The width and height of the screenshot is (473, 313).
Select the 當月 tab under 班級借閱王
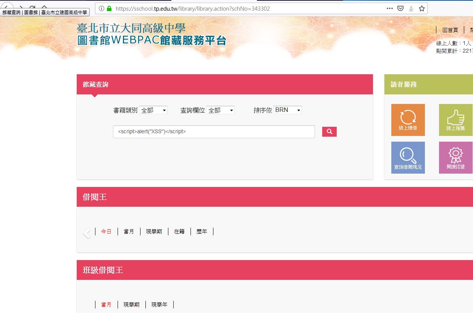coord(106,305)
